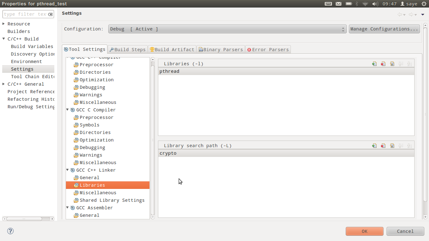Open the Binary Parsers tab
Image resolution: width=429 pixels, height=241 pixels.
221,50
